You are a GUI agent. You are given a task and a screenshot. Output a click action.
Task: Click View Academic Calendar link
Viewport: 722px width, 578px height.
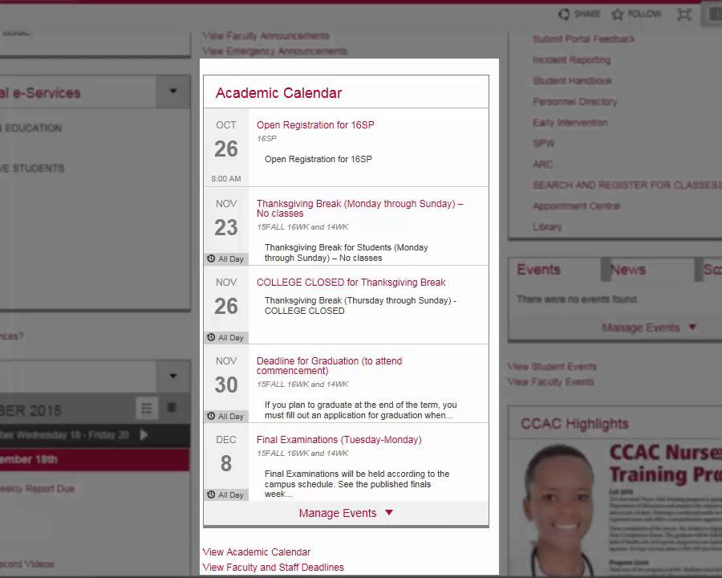257,552
